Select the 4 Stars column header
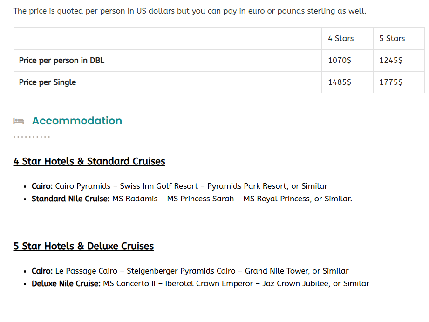Viewport: 429px width, 322px height. click(x=340, y=39)
